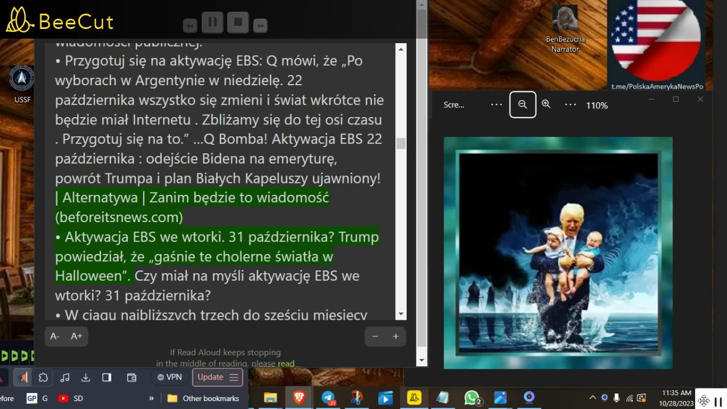Zoom in using the Photos magnifier plus
727x409 pixels.
coord(546,105)
